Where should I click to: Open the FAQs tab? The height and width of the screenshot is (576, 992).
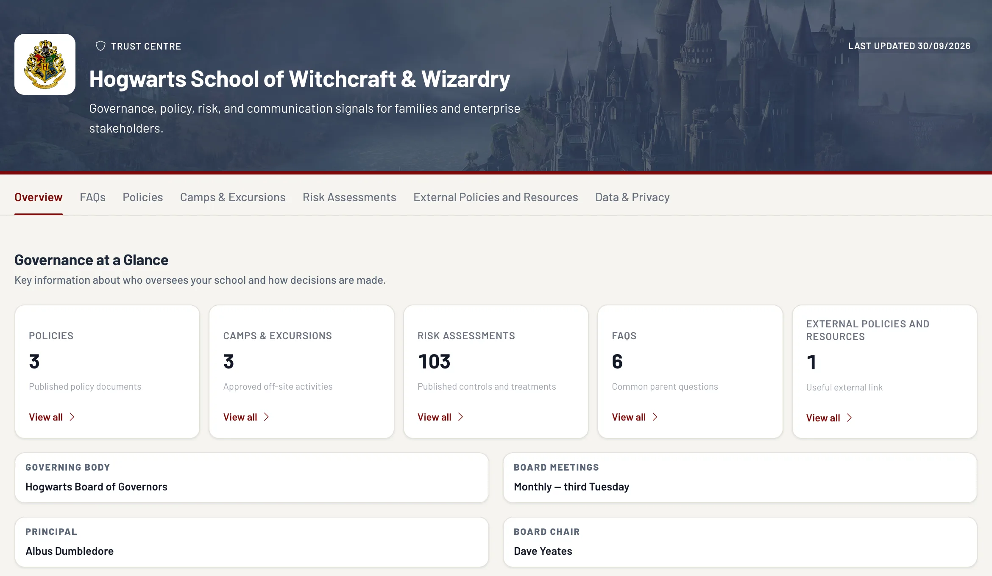point(92,197)
